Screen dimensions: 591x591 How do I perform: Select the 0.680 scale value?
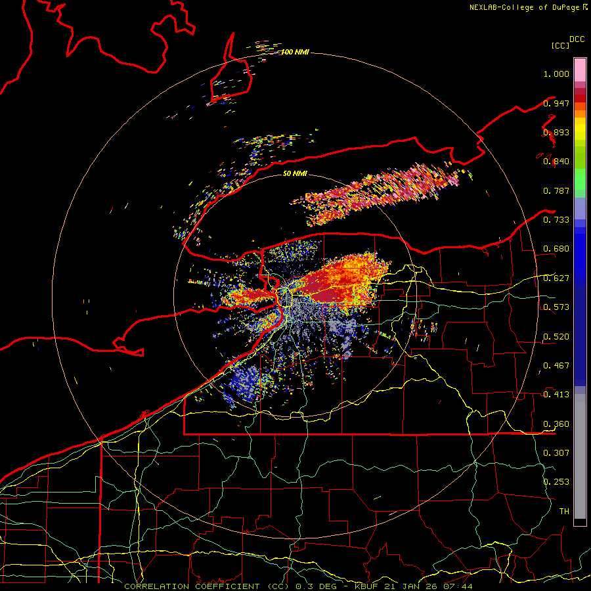pyautogui.click(x=556, y=249)
